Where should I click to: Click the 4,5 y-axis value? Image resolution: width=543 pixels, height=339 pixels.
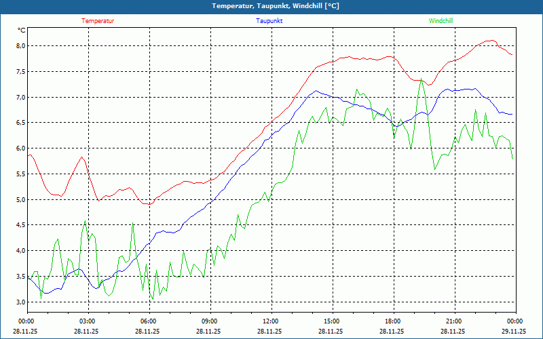click(x=21, y=225)
